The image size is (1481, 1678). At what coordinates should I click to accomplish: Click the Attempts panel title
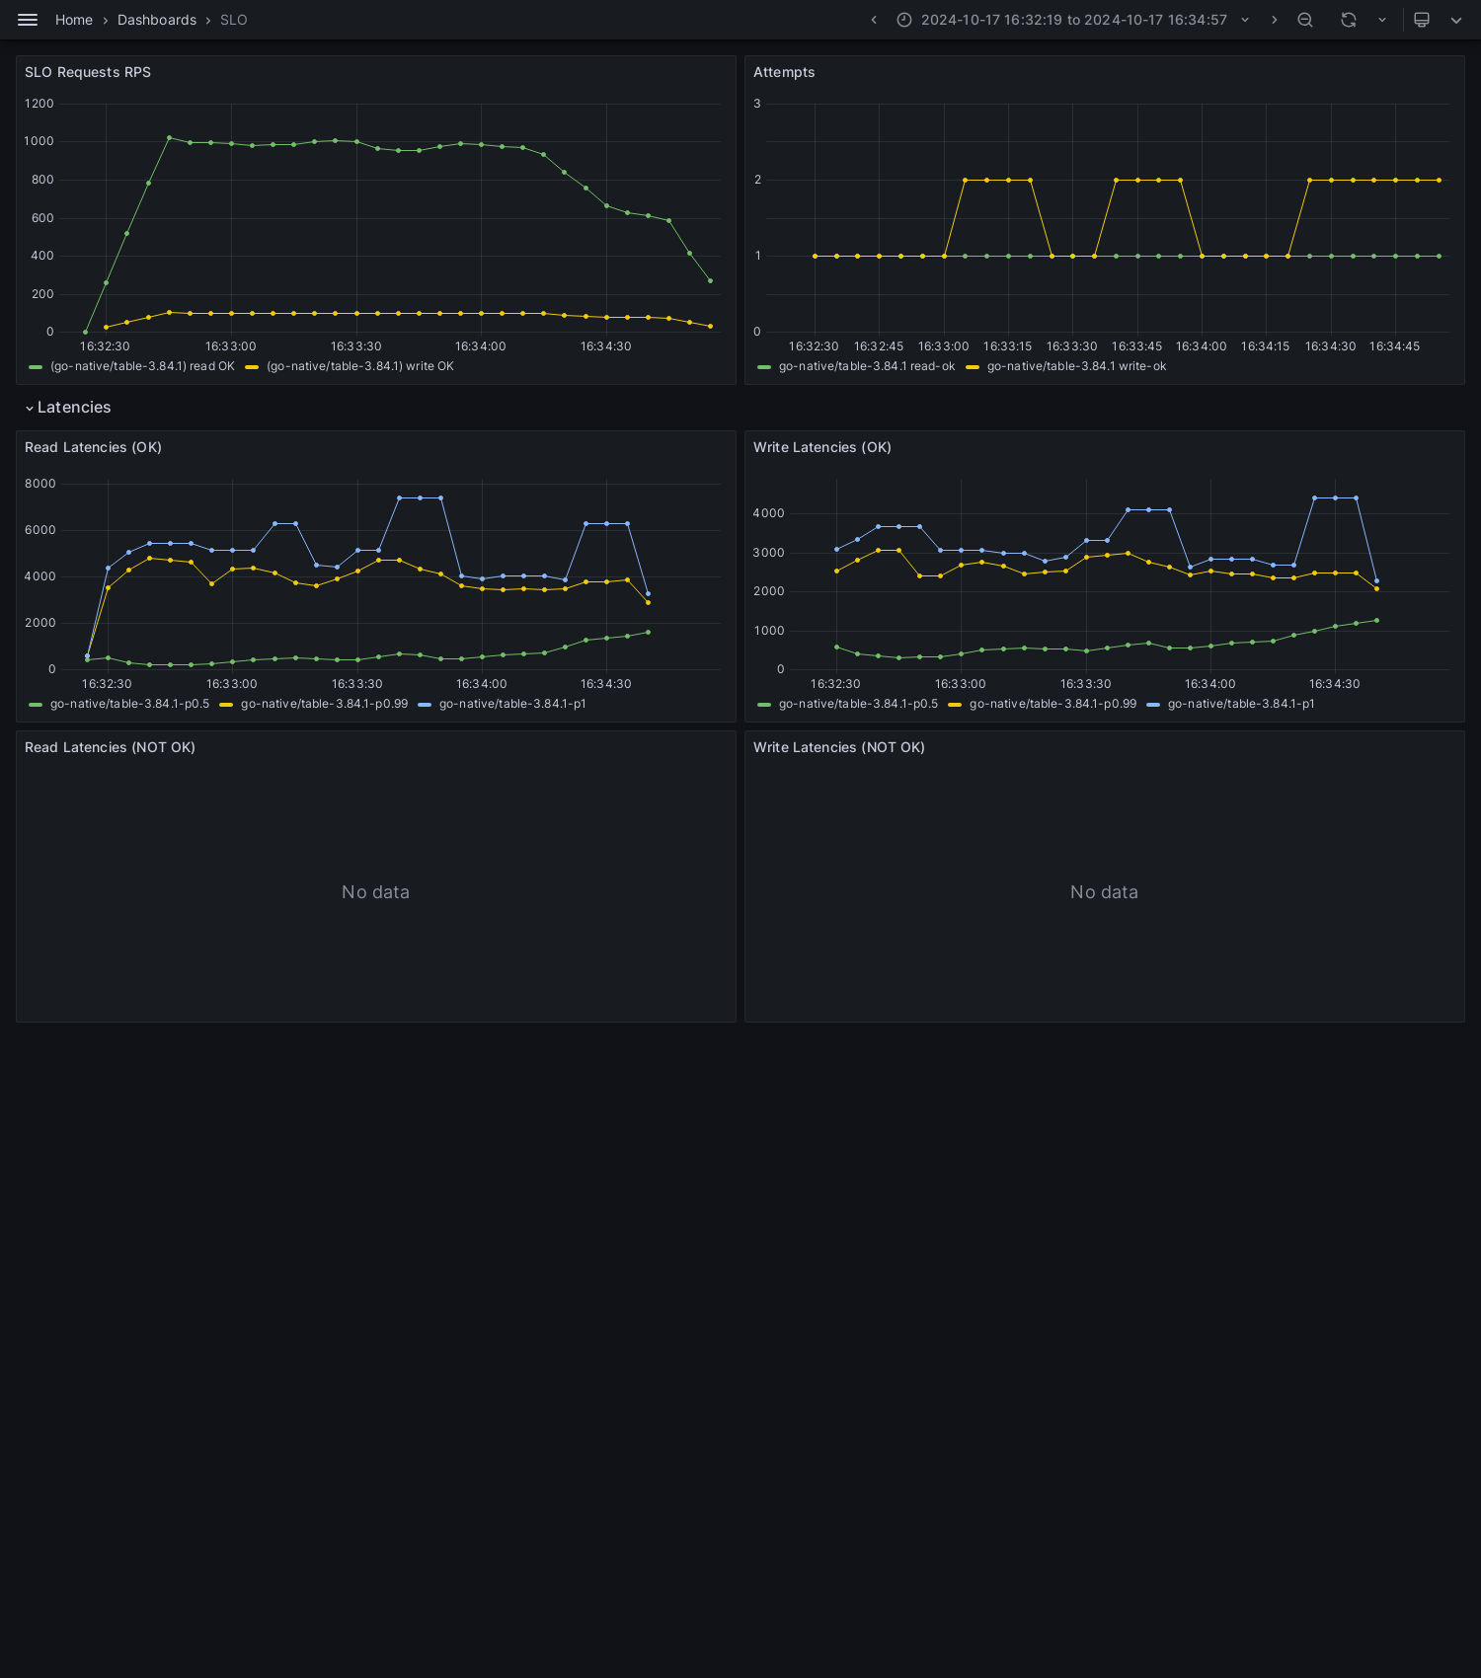[784, 72]
